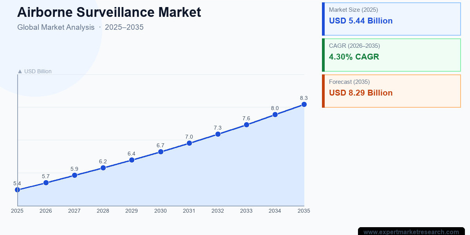Select the 7.3 value label
Viewport: 470px width, 235px height.
click(218, 128)
